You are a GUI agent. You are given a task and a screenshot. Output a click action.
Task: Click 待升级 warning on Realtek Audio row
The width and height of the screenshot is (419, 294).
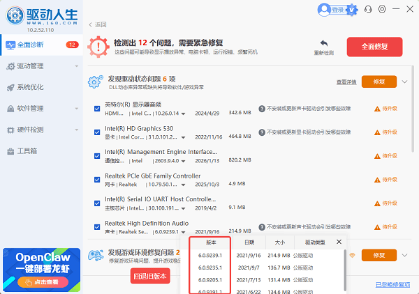385,227
